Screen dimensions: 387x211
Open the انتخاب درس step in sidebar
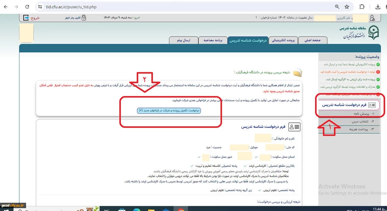(x=351, y=122)
